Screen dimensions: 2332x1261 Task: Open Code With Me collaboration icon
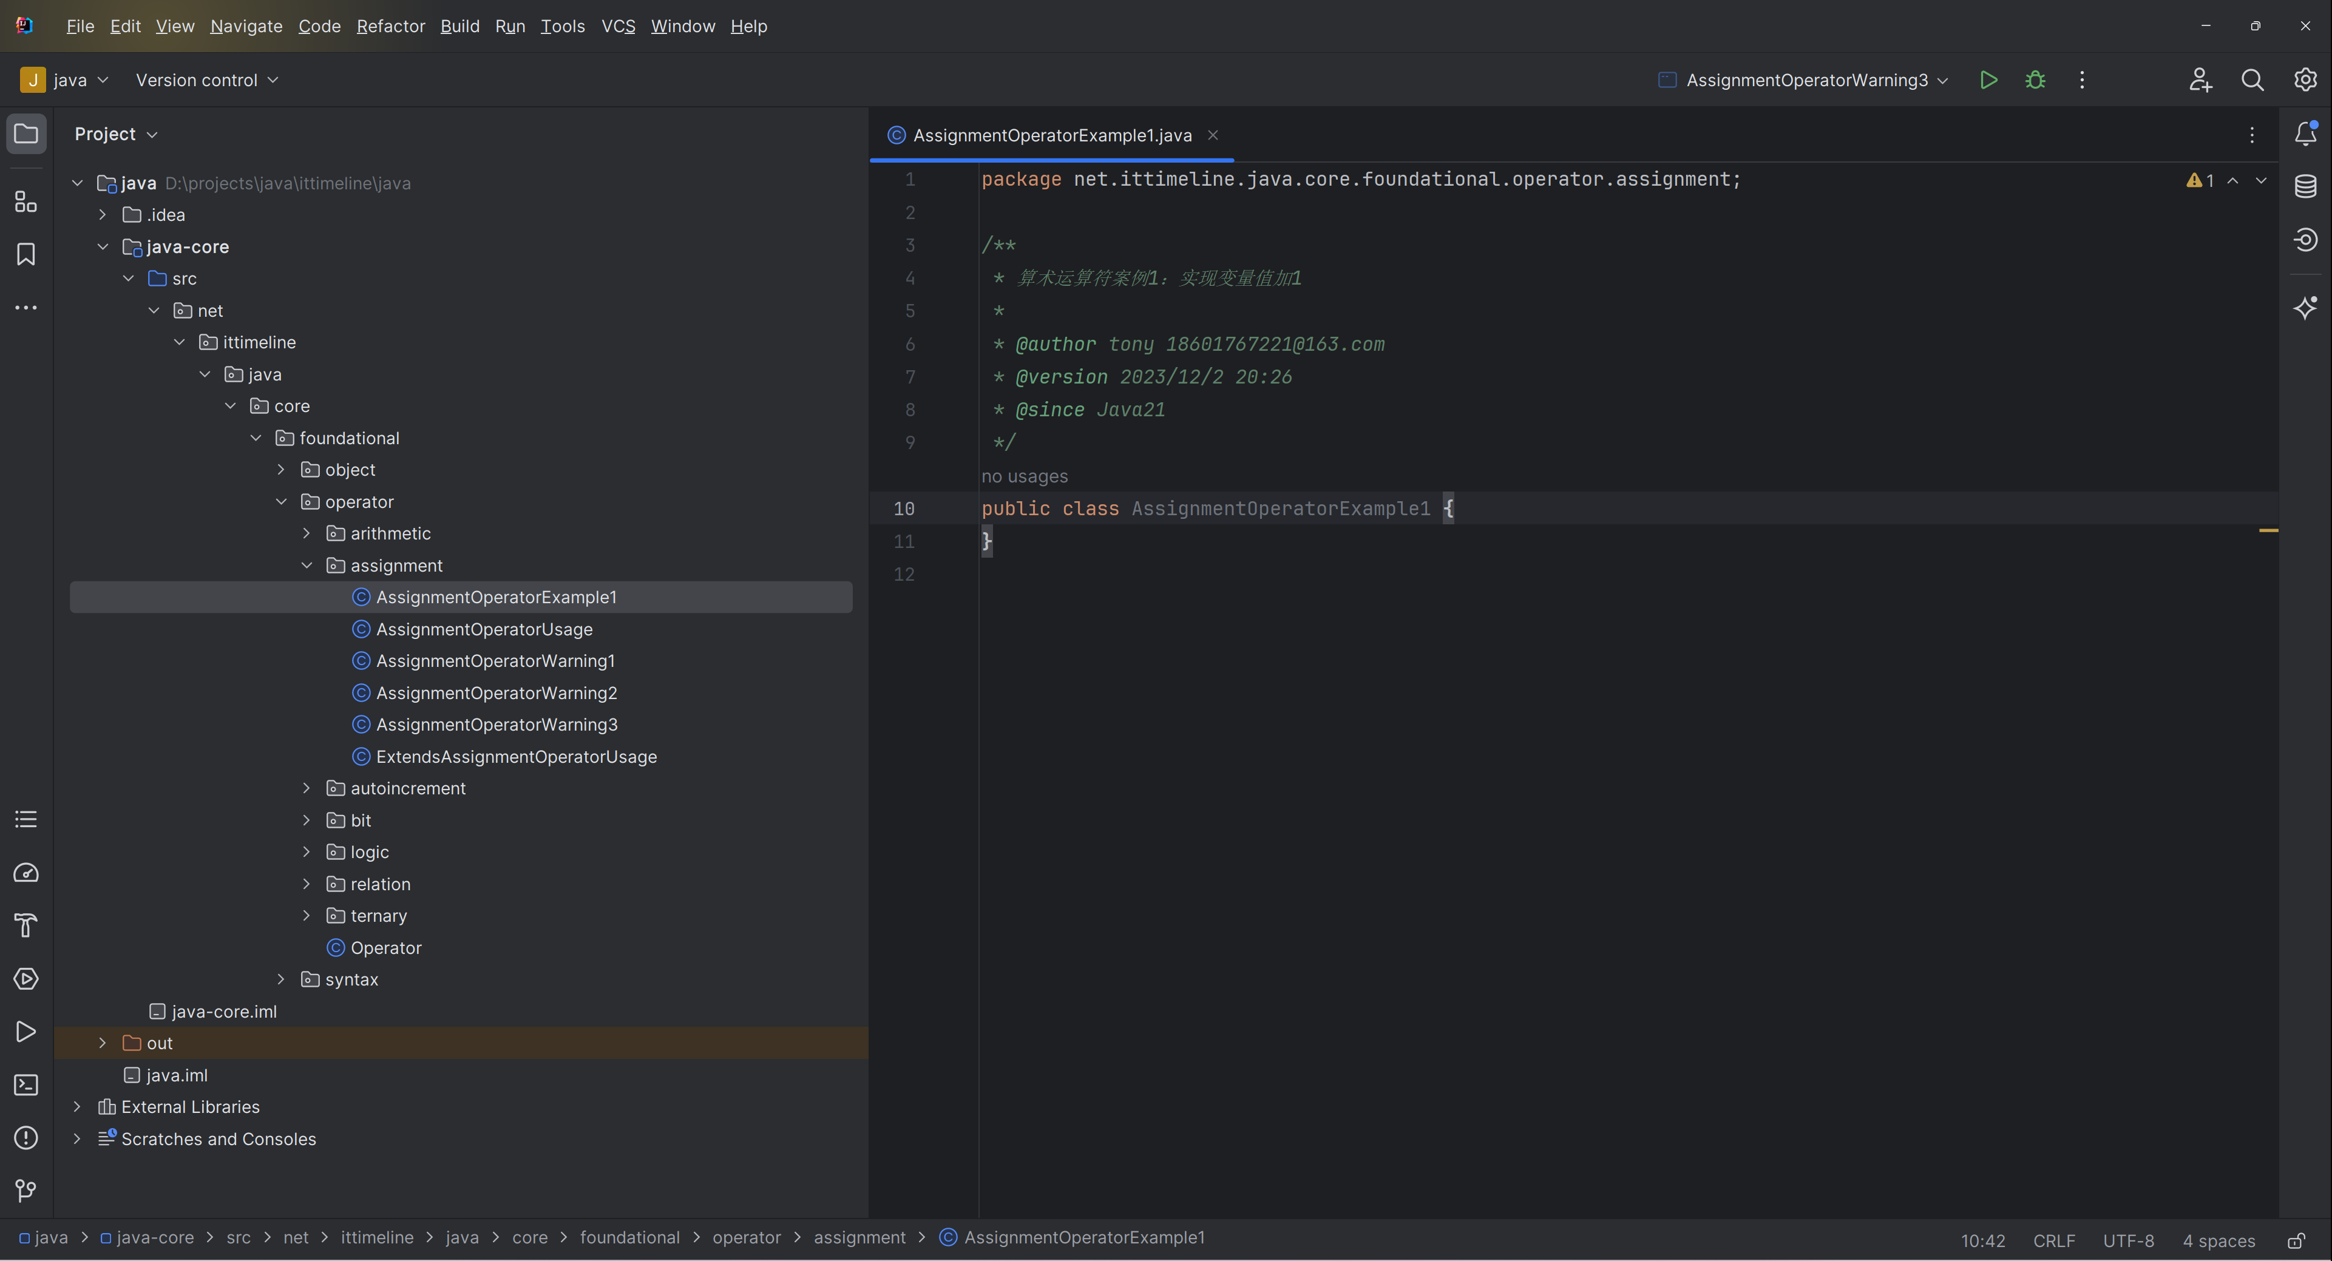pos(2201,79)
